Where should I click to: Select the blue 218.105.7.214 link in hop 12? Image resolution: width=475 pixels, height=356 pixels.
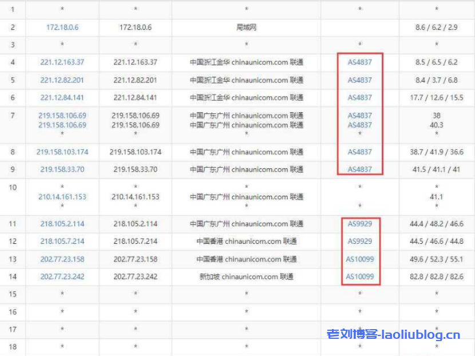(x=62, y=242)
